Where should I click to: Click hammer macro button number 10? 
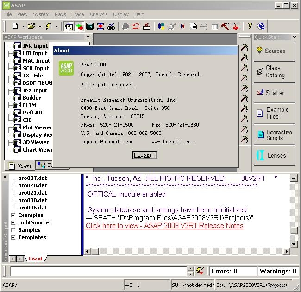point(245,139)
